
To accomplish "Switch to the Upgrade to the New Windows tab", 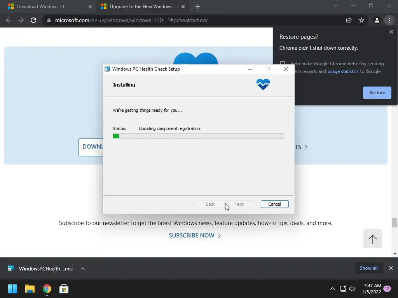I will (143, 7).
